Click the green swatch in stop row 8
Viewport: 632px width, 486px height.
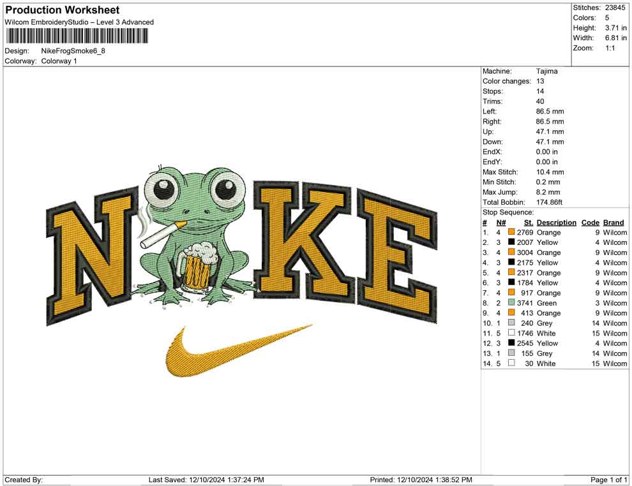[x=511, y=302]
